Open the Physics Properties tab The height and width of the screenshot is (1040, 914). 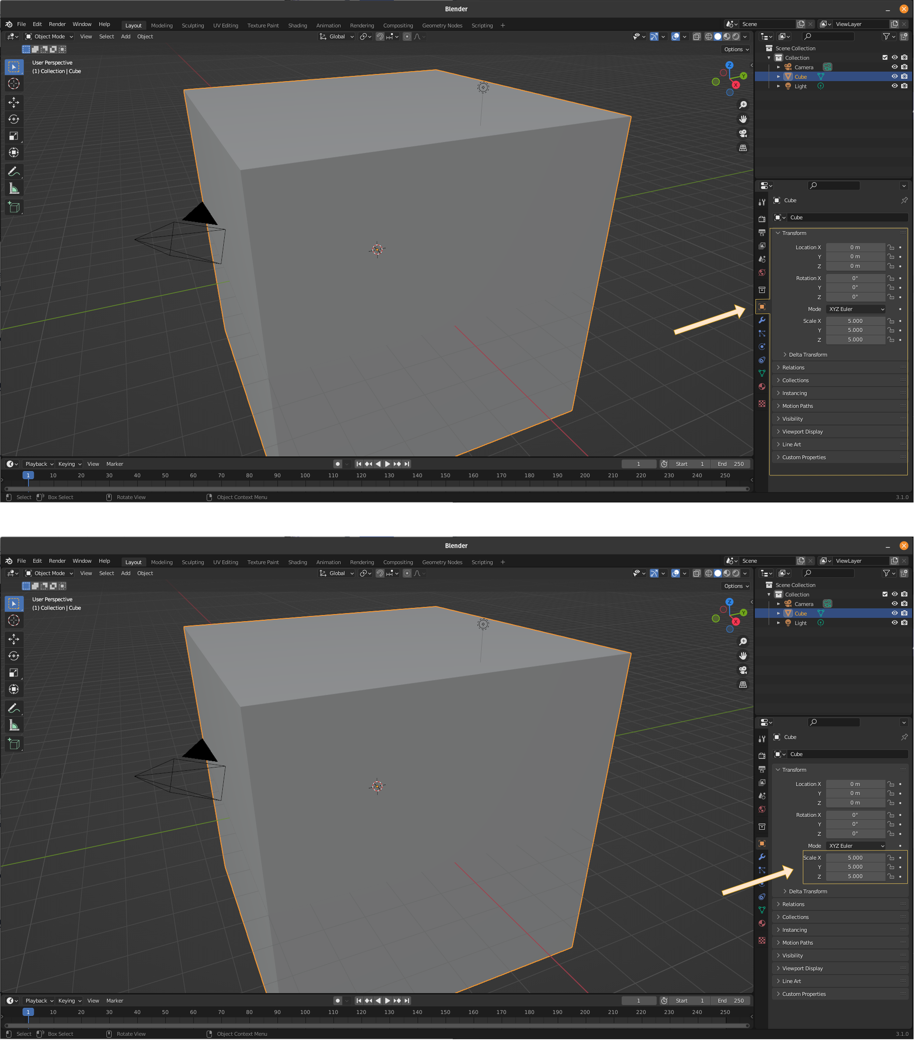[762, 347]
